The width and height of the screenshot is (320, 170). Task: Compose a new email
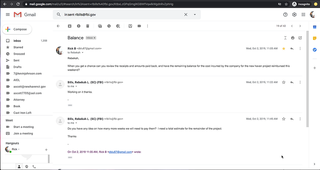[x=17, y=29]
